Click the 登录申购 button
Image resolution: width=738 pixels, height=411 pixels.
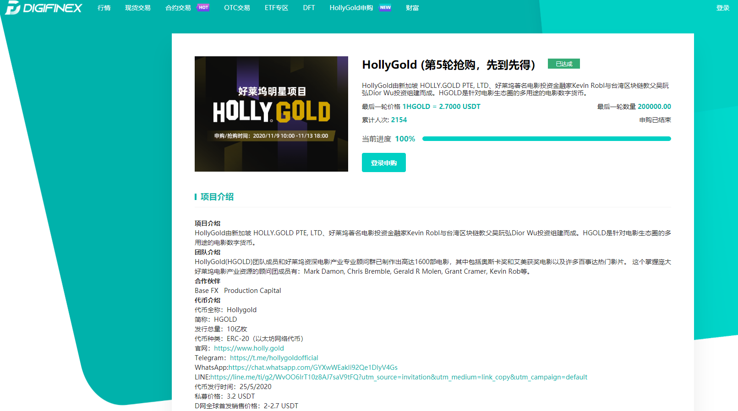tap(384, 162)
